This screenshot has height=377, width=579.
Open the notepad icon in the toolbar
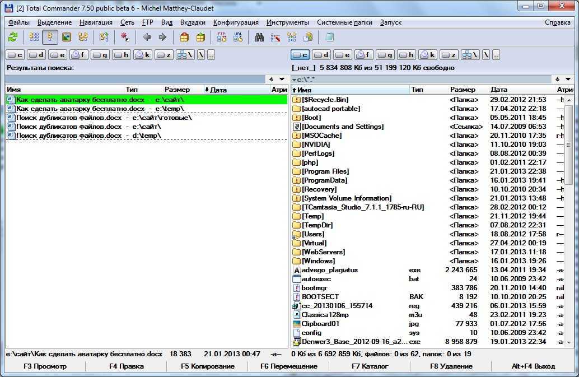(329, 37)
